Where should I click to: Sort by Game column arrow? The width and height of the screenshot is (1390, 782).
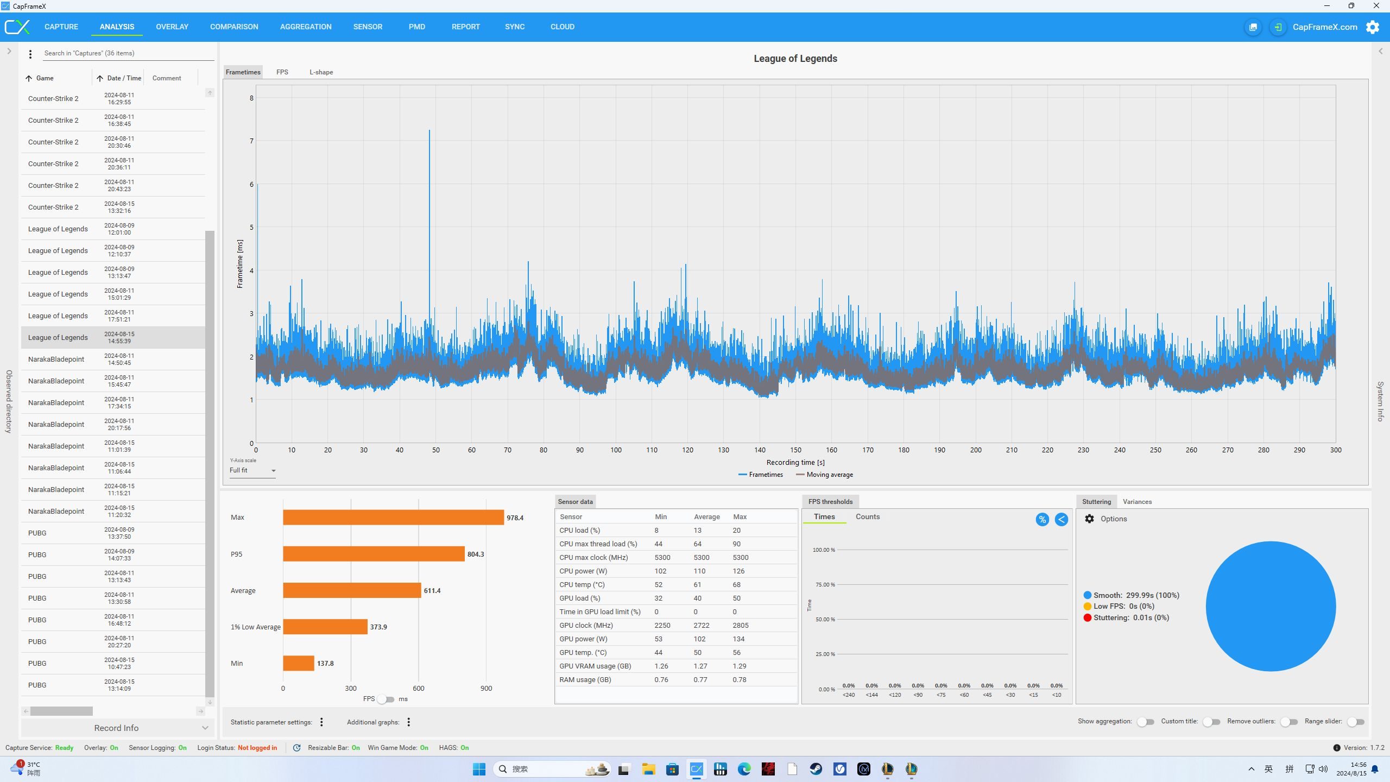[29, 78]
